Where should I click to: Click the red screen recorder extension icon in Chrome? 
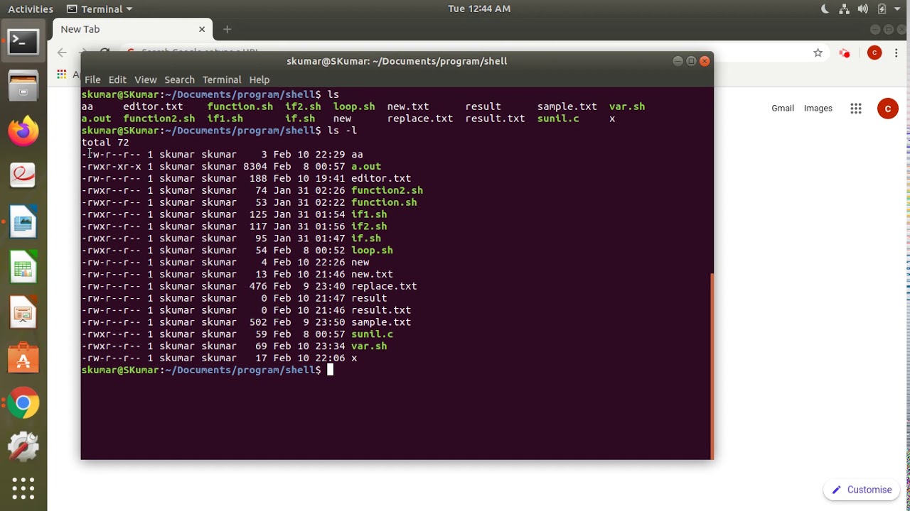(845, 53)
